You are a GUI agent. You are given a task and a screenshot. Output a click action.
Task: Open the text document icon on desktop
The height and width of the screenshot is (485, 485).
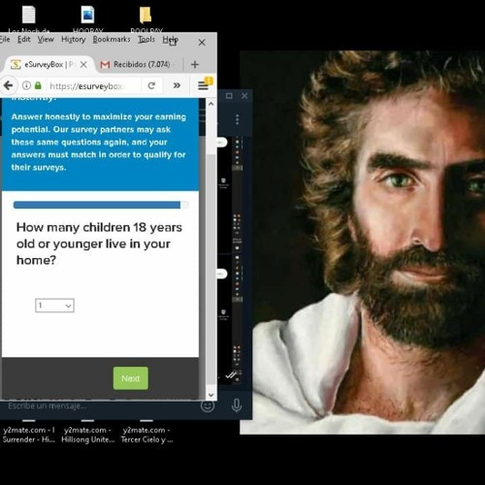[x=29, y=19]
